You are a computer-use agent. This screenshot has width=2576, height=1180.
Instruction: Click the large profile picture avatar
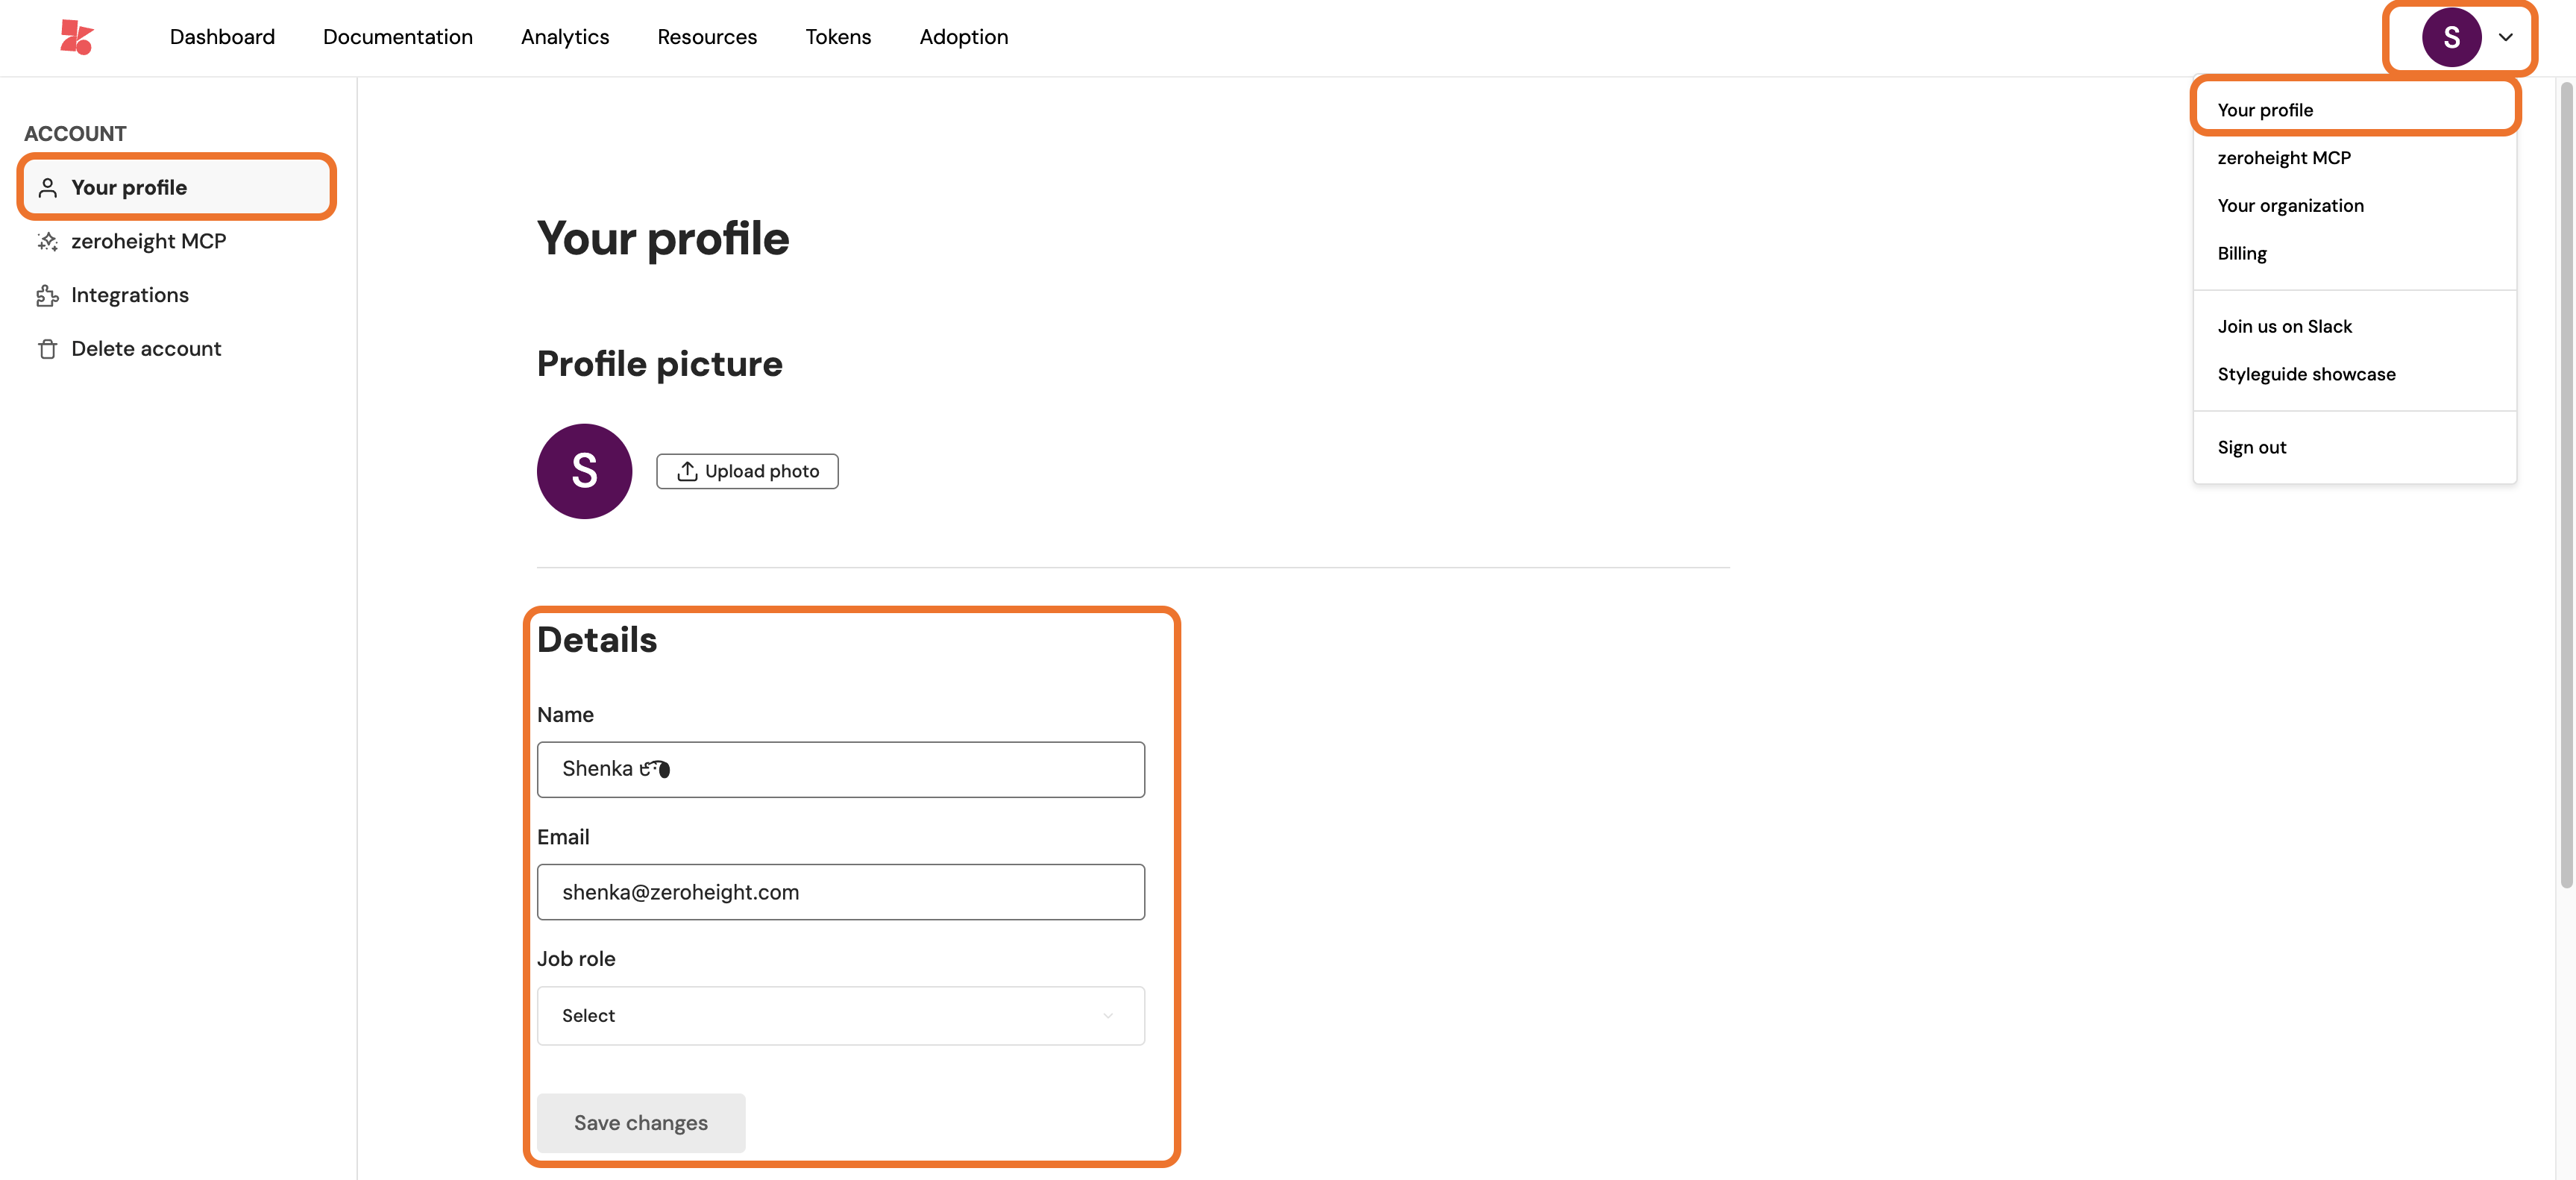pos(584,471)
